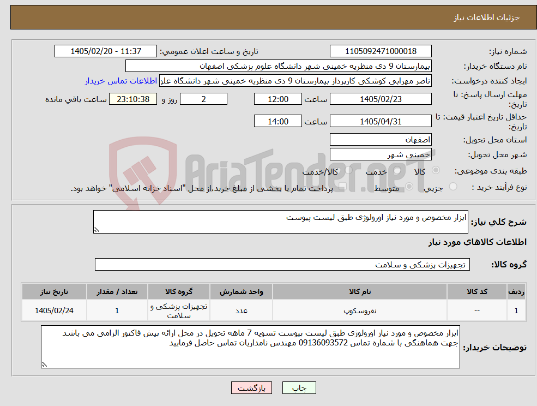Select the کالا radio button

tap(436, 170)
